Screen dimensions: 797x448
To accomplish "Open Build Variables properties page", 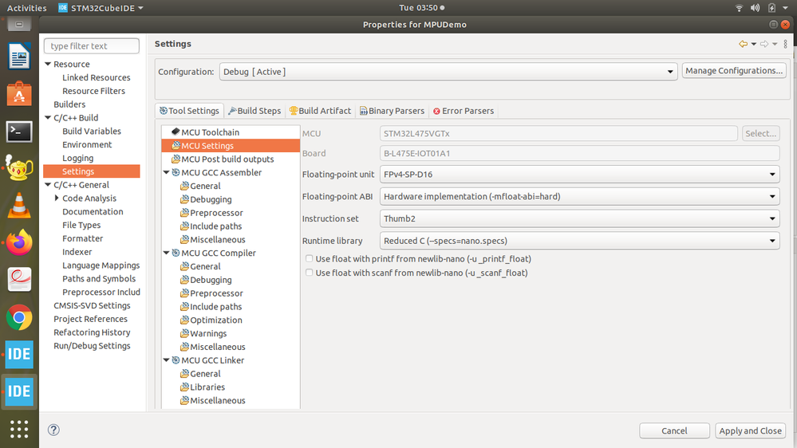I will click(92, 131).
